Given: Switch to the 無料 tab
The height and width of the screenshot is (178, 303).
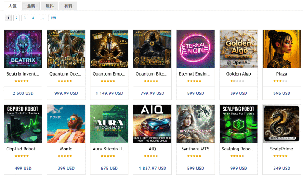Looking at the screenshot, I should (x=49, y=6).
